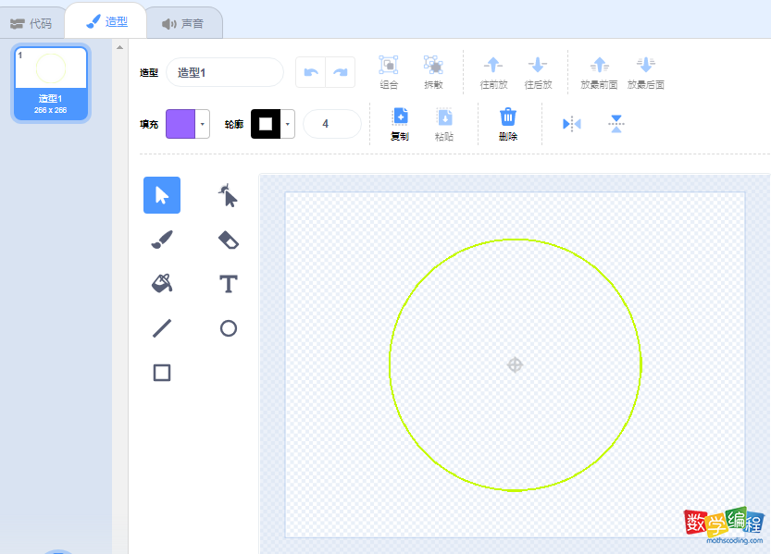The width and height of the screenshot is (771, 554).
Task: Pick the Eraser tool
Action: (x=228, y=240)
